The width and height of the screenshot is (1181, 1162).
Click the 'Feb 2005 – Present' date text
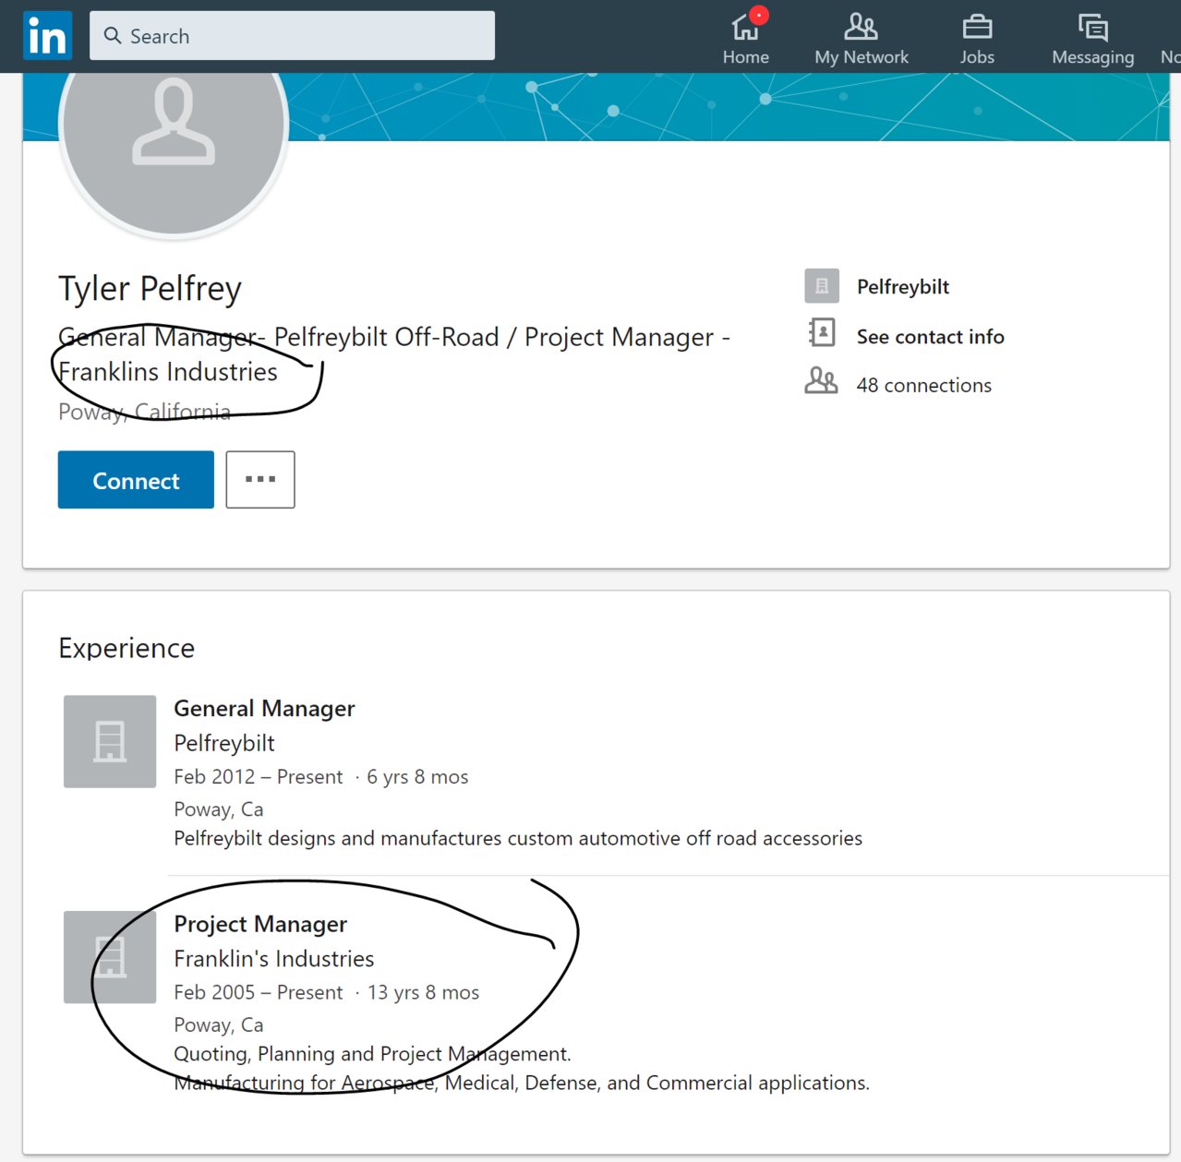point(258,993)
